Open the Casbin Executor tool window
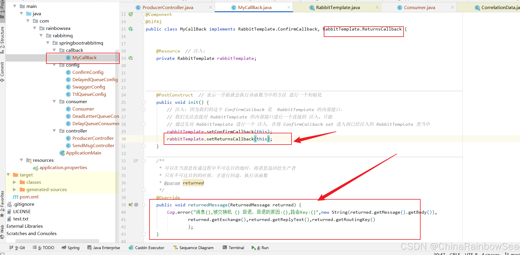Image resolution: width=520 pixels, height=255 pixels. click(146, 248)
